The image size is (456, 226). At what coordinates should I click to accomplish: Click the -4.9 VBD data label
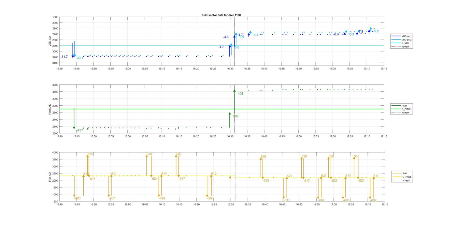pos(241,37)
